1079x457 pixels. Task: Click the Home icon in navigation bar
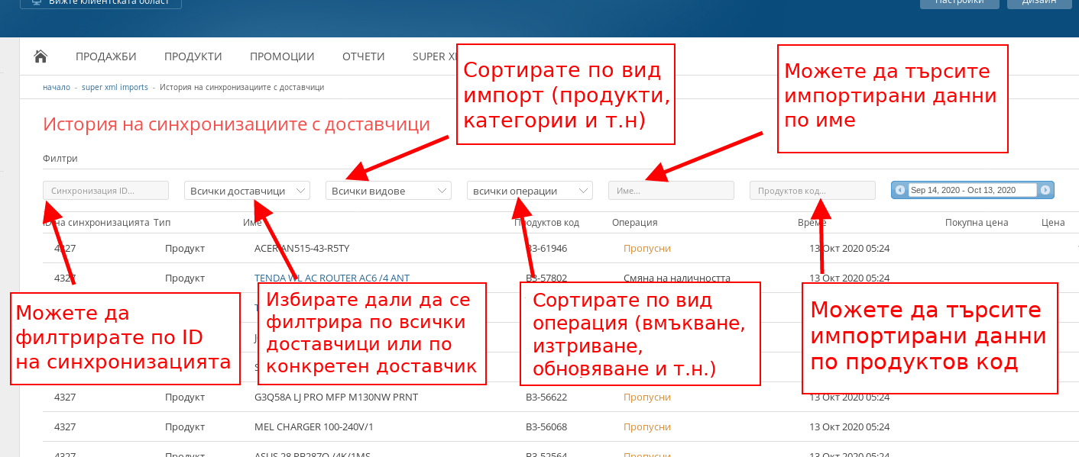[x=41, y=56]
